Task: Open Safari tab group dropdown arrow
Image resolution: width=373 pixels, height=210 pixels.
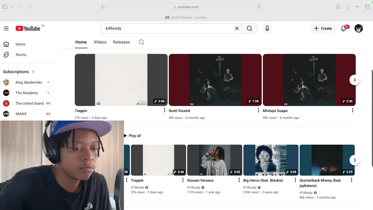Action: click(12, 7)
